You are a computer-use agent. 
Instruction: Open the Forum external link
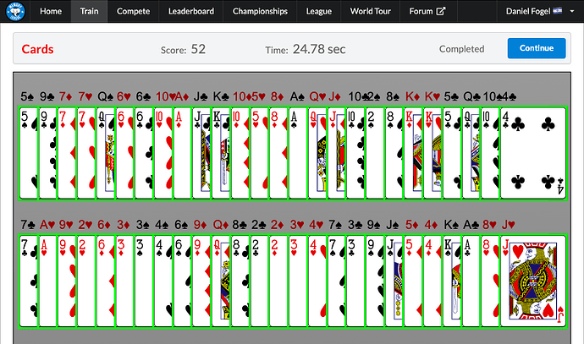[x=427, y=11]
